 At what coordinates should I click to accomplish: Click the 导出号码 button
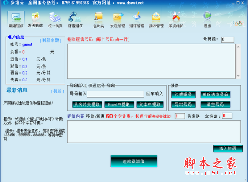[183, 105]
